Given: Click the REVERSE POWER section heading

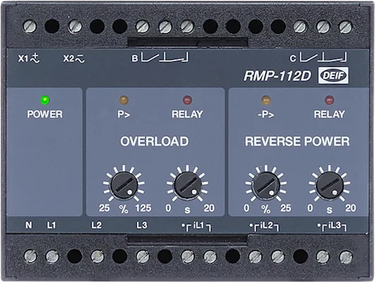Looking at the screenshot, I should pos(297,142).
